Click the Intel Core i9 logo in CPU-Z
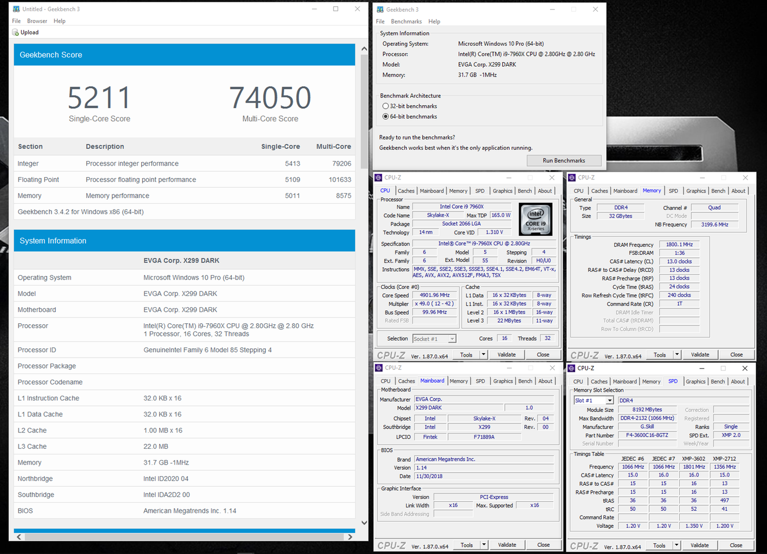Screen dimensions: 767x554 (536, 219)
